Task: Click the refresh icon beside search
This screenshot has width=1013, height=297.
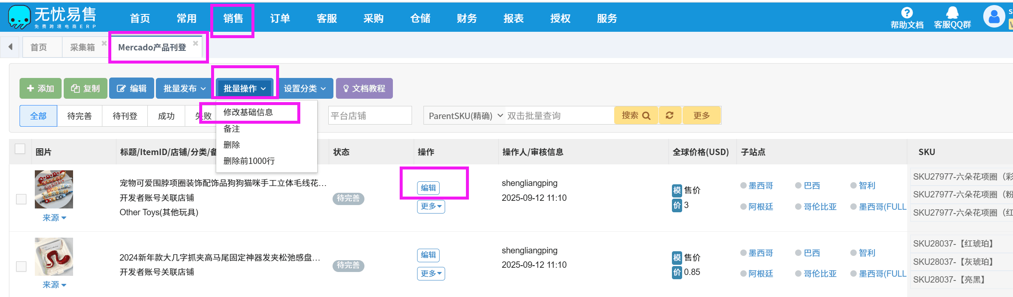Action: coord(669,115)
